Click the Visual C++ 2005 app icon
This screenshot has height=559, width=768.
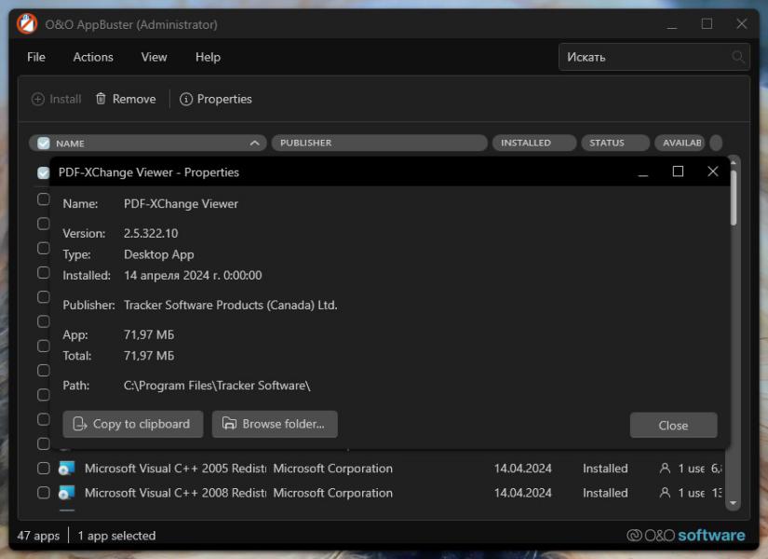[66, 469]
